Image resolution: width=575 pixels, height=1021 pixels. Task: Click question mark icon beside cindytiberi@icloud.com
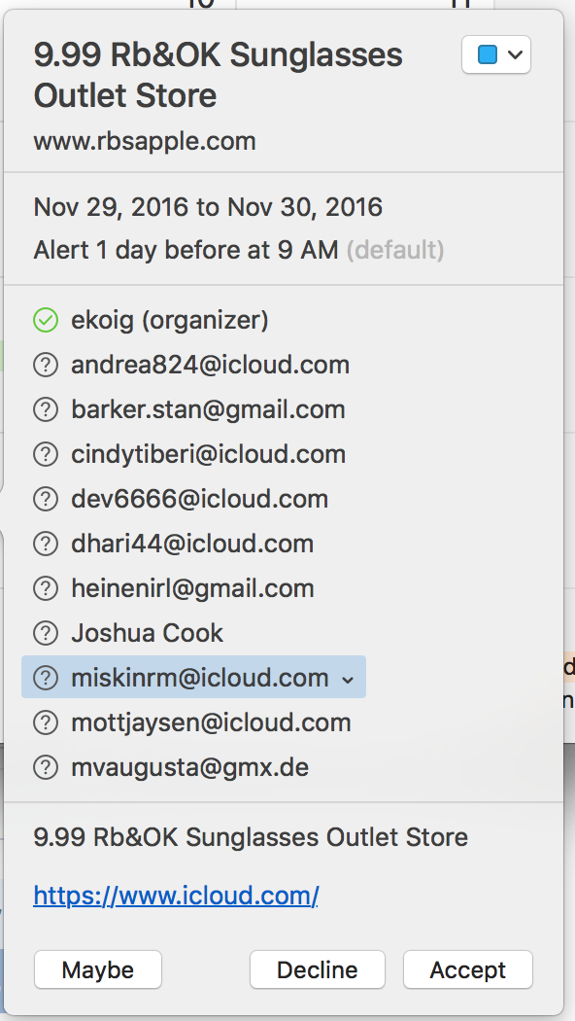click(46, 454)
